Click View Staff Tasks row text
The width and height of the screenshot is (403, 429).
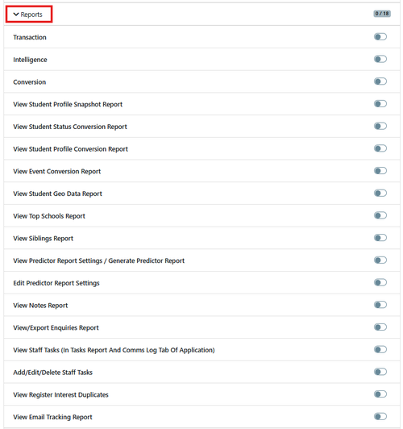point(114,350)
